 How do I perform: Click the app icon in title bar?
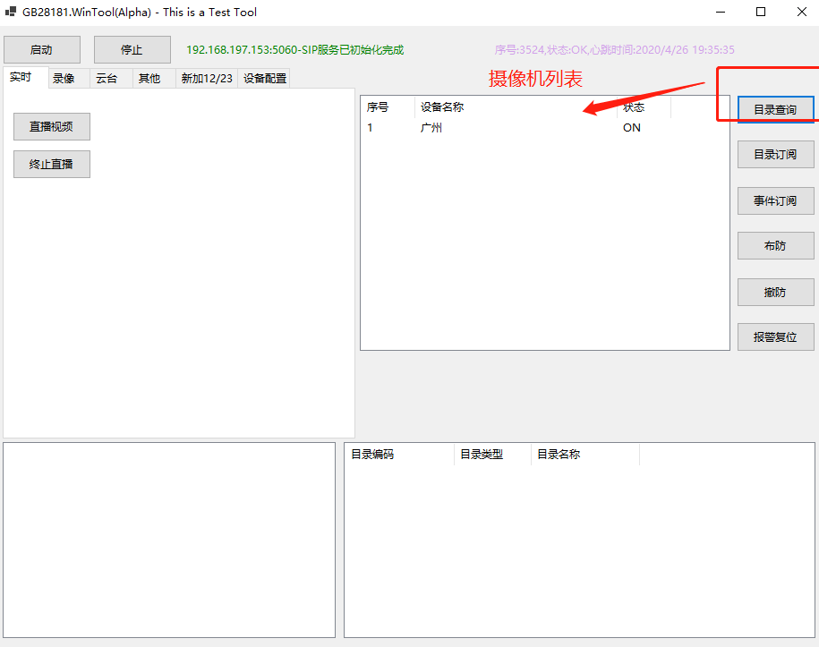point(11,12)
